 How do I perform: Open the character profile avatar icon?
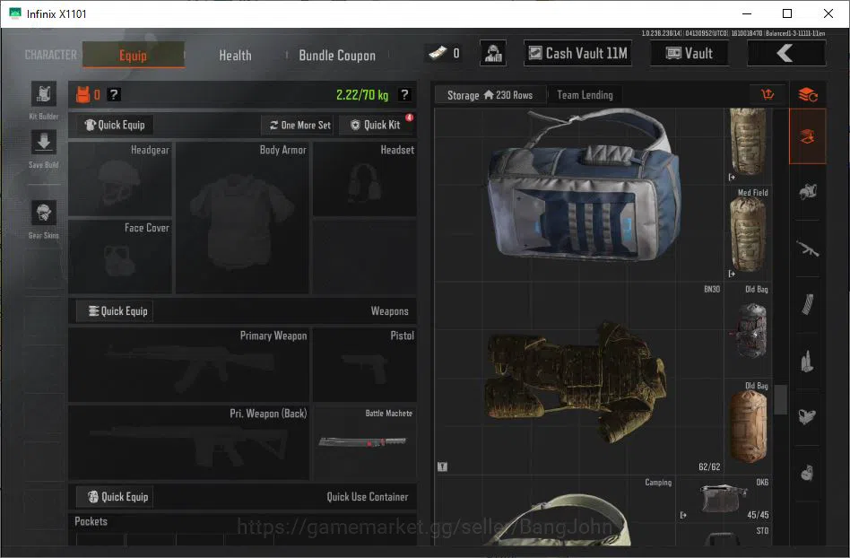tap(493, 53)
